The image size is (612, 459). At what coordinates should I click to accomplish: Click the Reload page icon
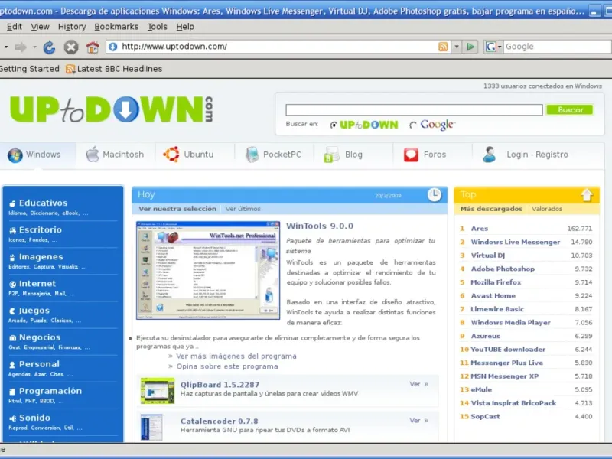[x=49, y=47]
